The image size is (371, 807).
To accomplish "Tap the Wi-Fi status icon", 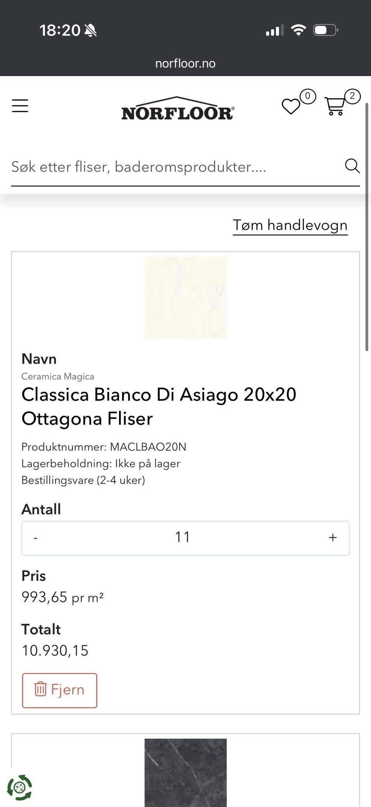I will point(298,30).
